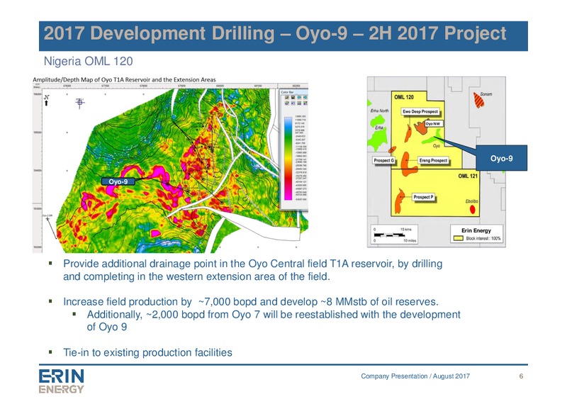Click the Oyo-9 label on amplitude map
567x404 pixels.
[118, 181]
